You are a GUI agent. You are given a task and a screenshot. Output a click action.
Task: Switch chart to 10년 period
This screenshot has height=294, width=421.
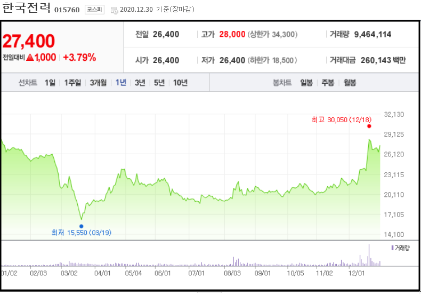[x=180, y=83]
